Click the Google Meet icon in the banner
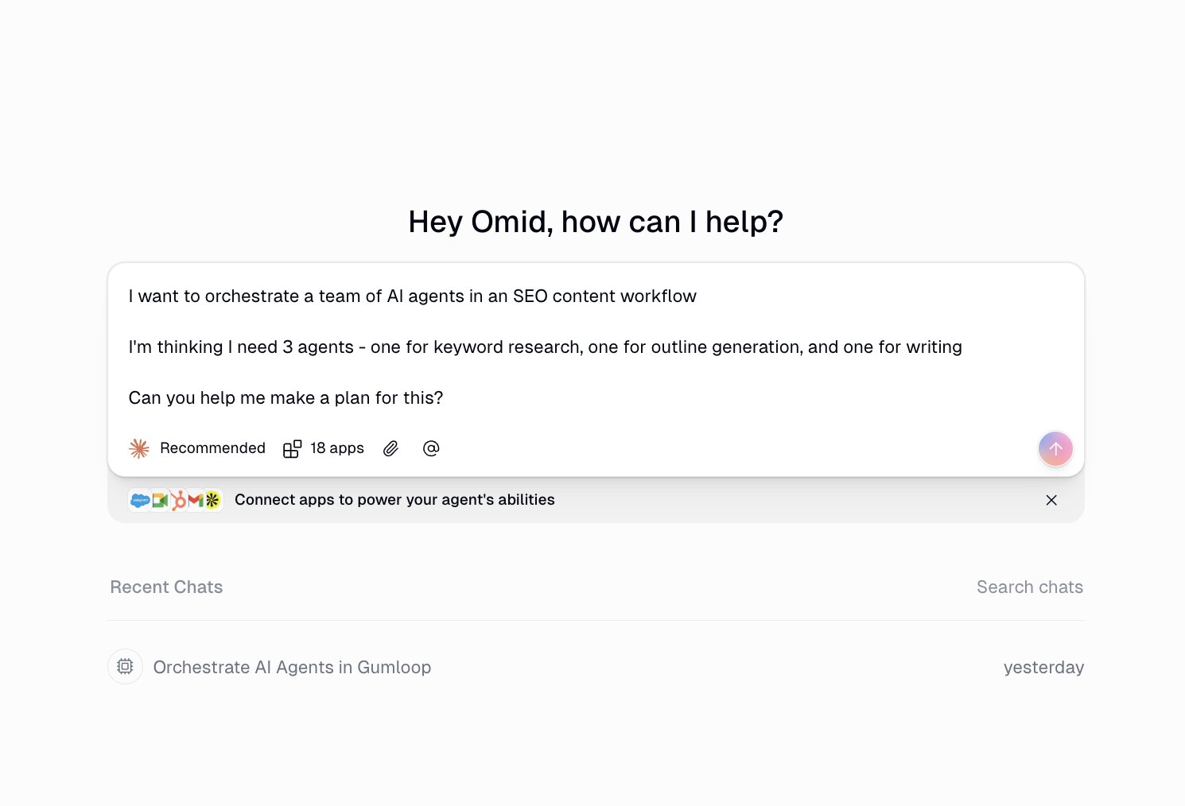Screen dimensions: 1185x806 [x=158, y=499]
